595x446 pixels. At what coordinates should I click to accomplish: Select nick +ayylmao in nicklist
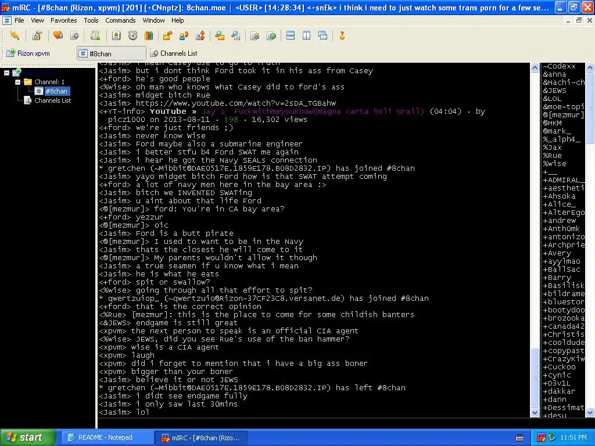pyautogui.click(x=563, y=261)
